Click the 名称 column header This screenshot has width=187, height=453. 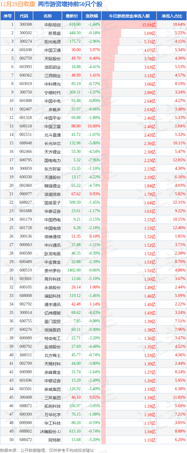(48, 16)
